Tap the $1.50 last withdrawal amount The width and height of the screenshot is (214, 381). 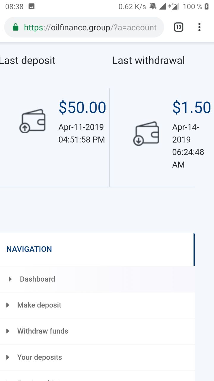(192, 107)
